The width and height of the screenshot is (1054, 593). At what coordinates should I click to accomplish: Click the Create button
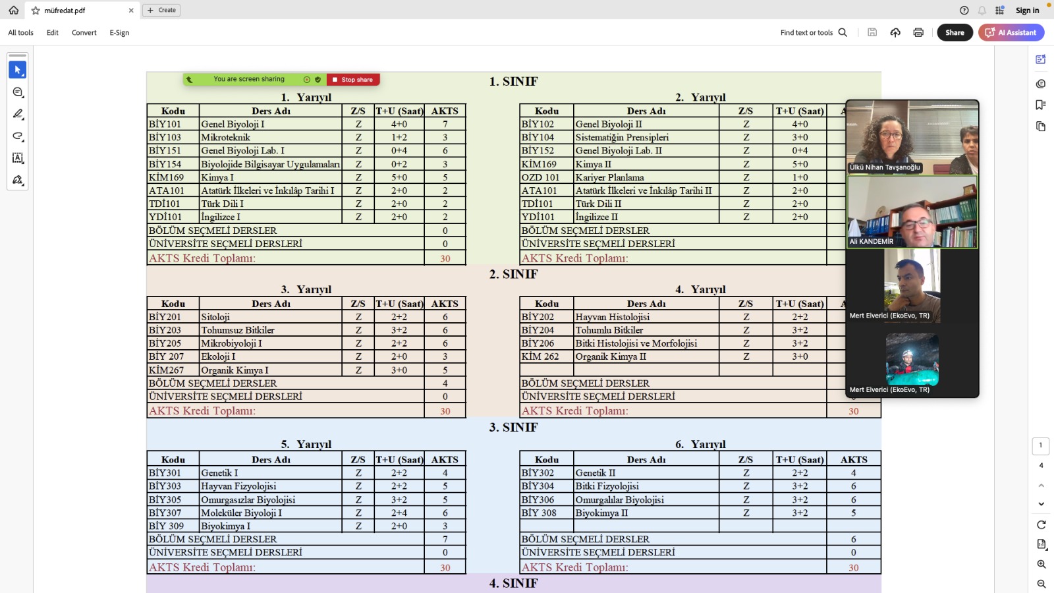coord(162,11)
